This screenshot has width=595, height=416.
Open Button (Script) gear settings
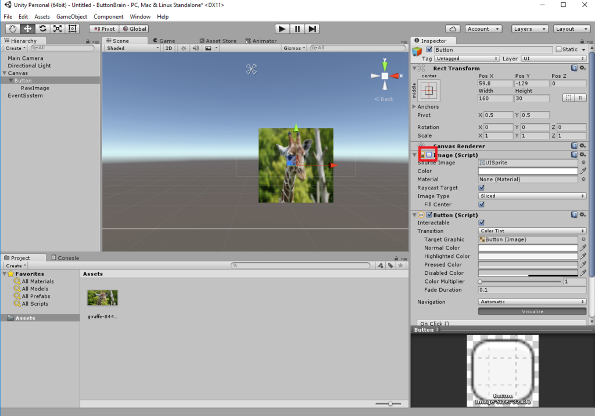click(582, 214)
